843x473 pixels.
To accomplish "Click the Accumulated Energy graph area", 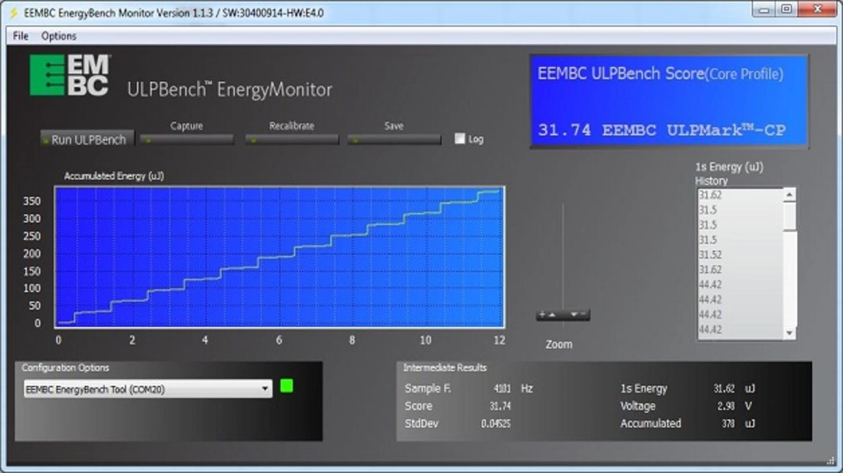I will (279, 257).
